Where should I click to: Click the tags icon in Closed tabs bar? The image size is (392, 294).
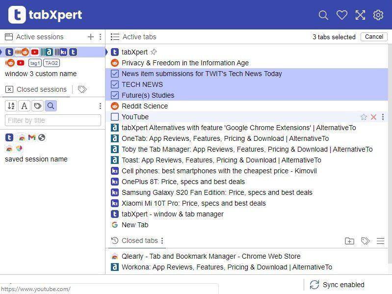[x=365, y=241]
